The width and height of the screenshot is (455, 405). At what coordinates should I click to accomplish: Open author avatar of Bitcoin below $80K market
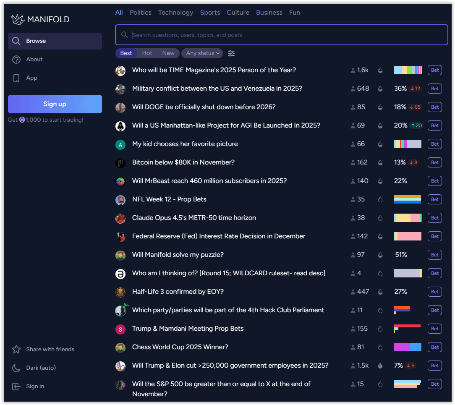120,163
